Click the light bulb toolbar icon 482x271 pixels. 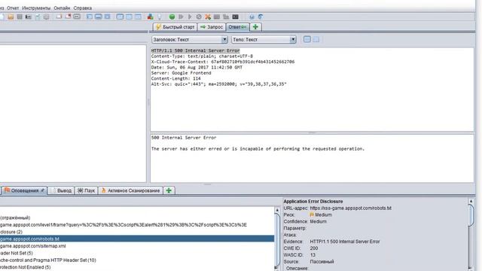[x=159, y=17]
